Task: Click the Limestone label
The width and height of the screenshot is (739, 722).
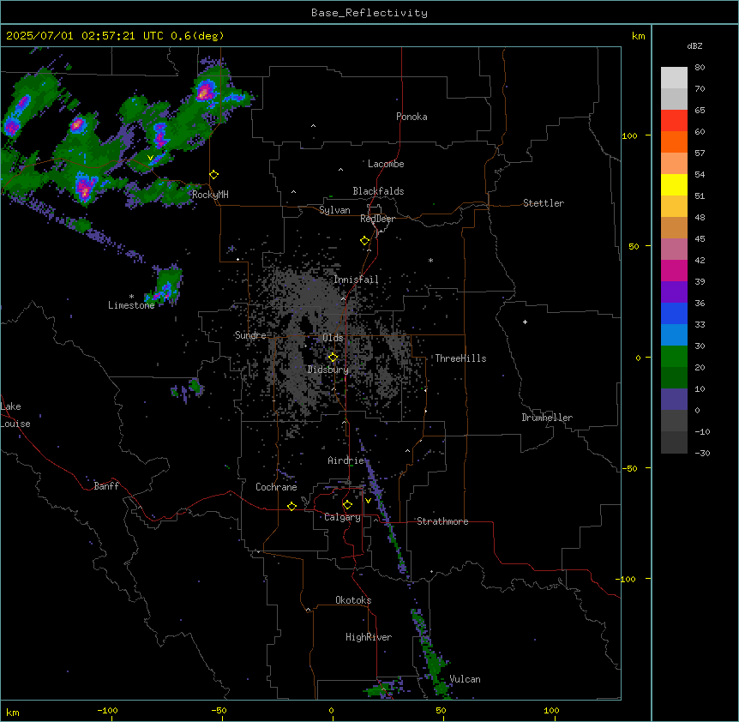Action: (x=131, y=305)
